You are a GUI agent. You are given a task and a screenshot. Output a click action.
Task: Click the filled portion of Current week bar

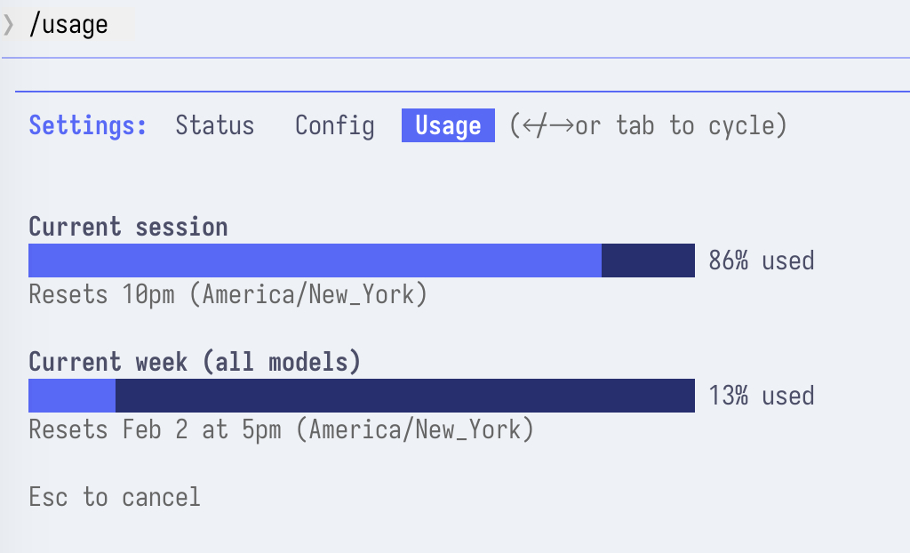(72, 396)
